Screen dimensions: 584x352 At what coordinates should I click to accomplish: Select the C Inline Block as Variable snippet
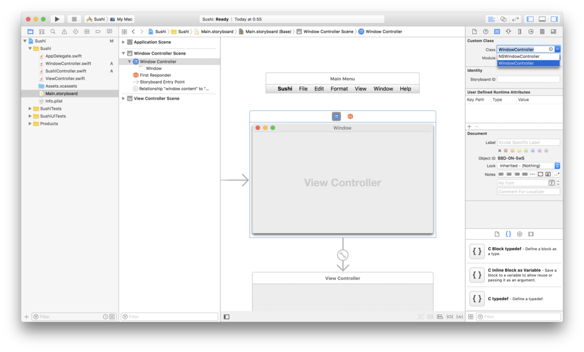click(514, 275)
